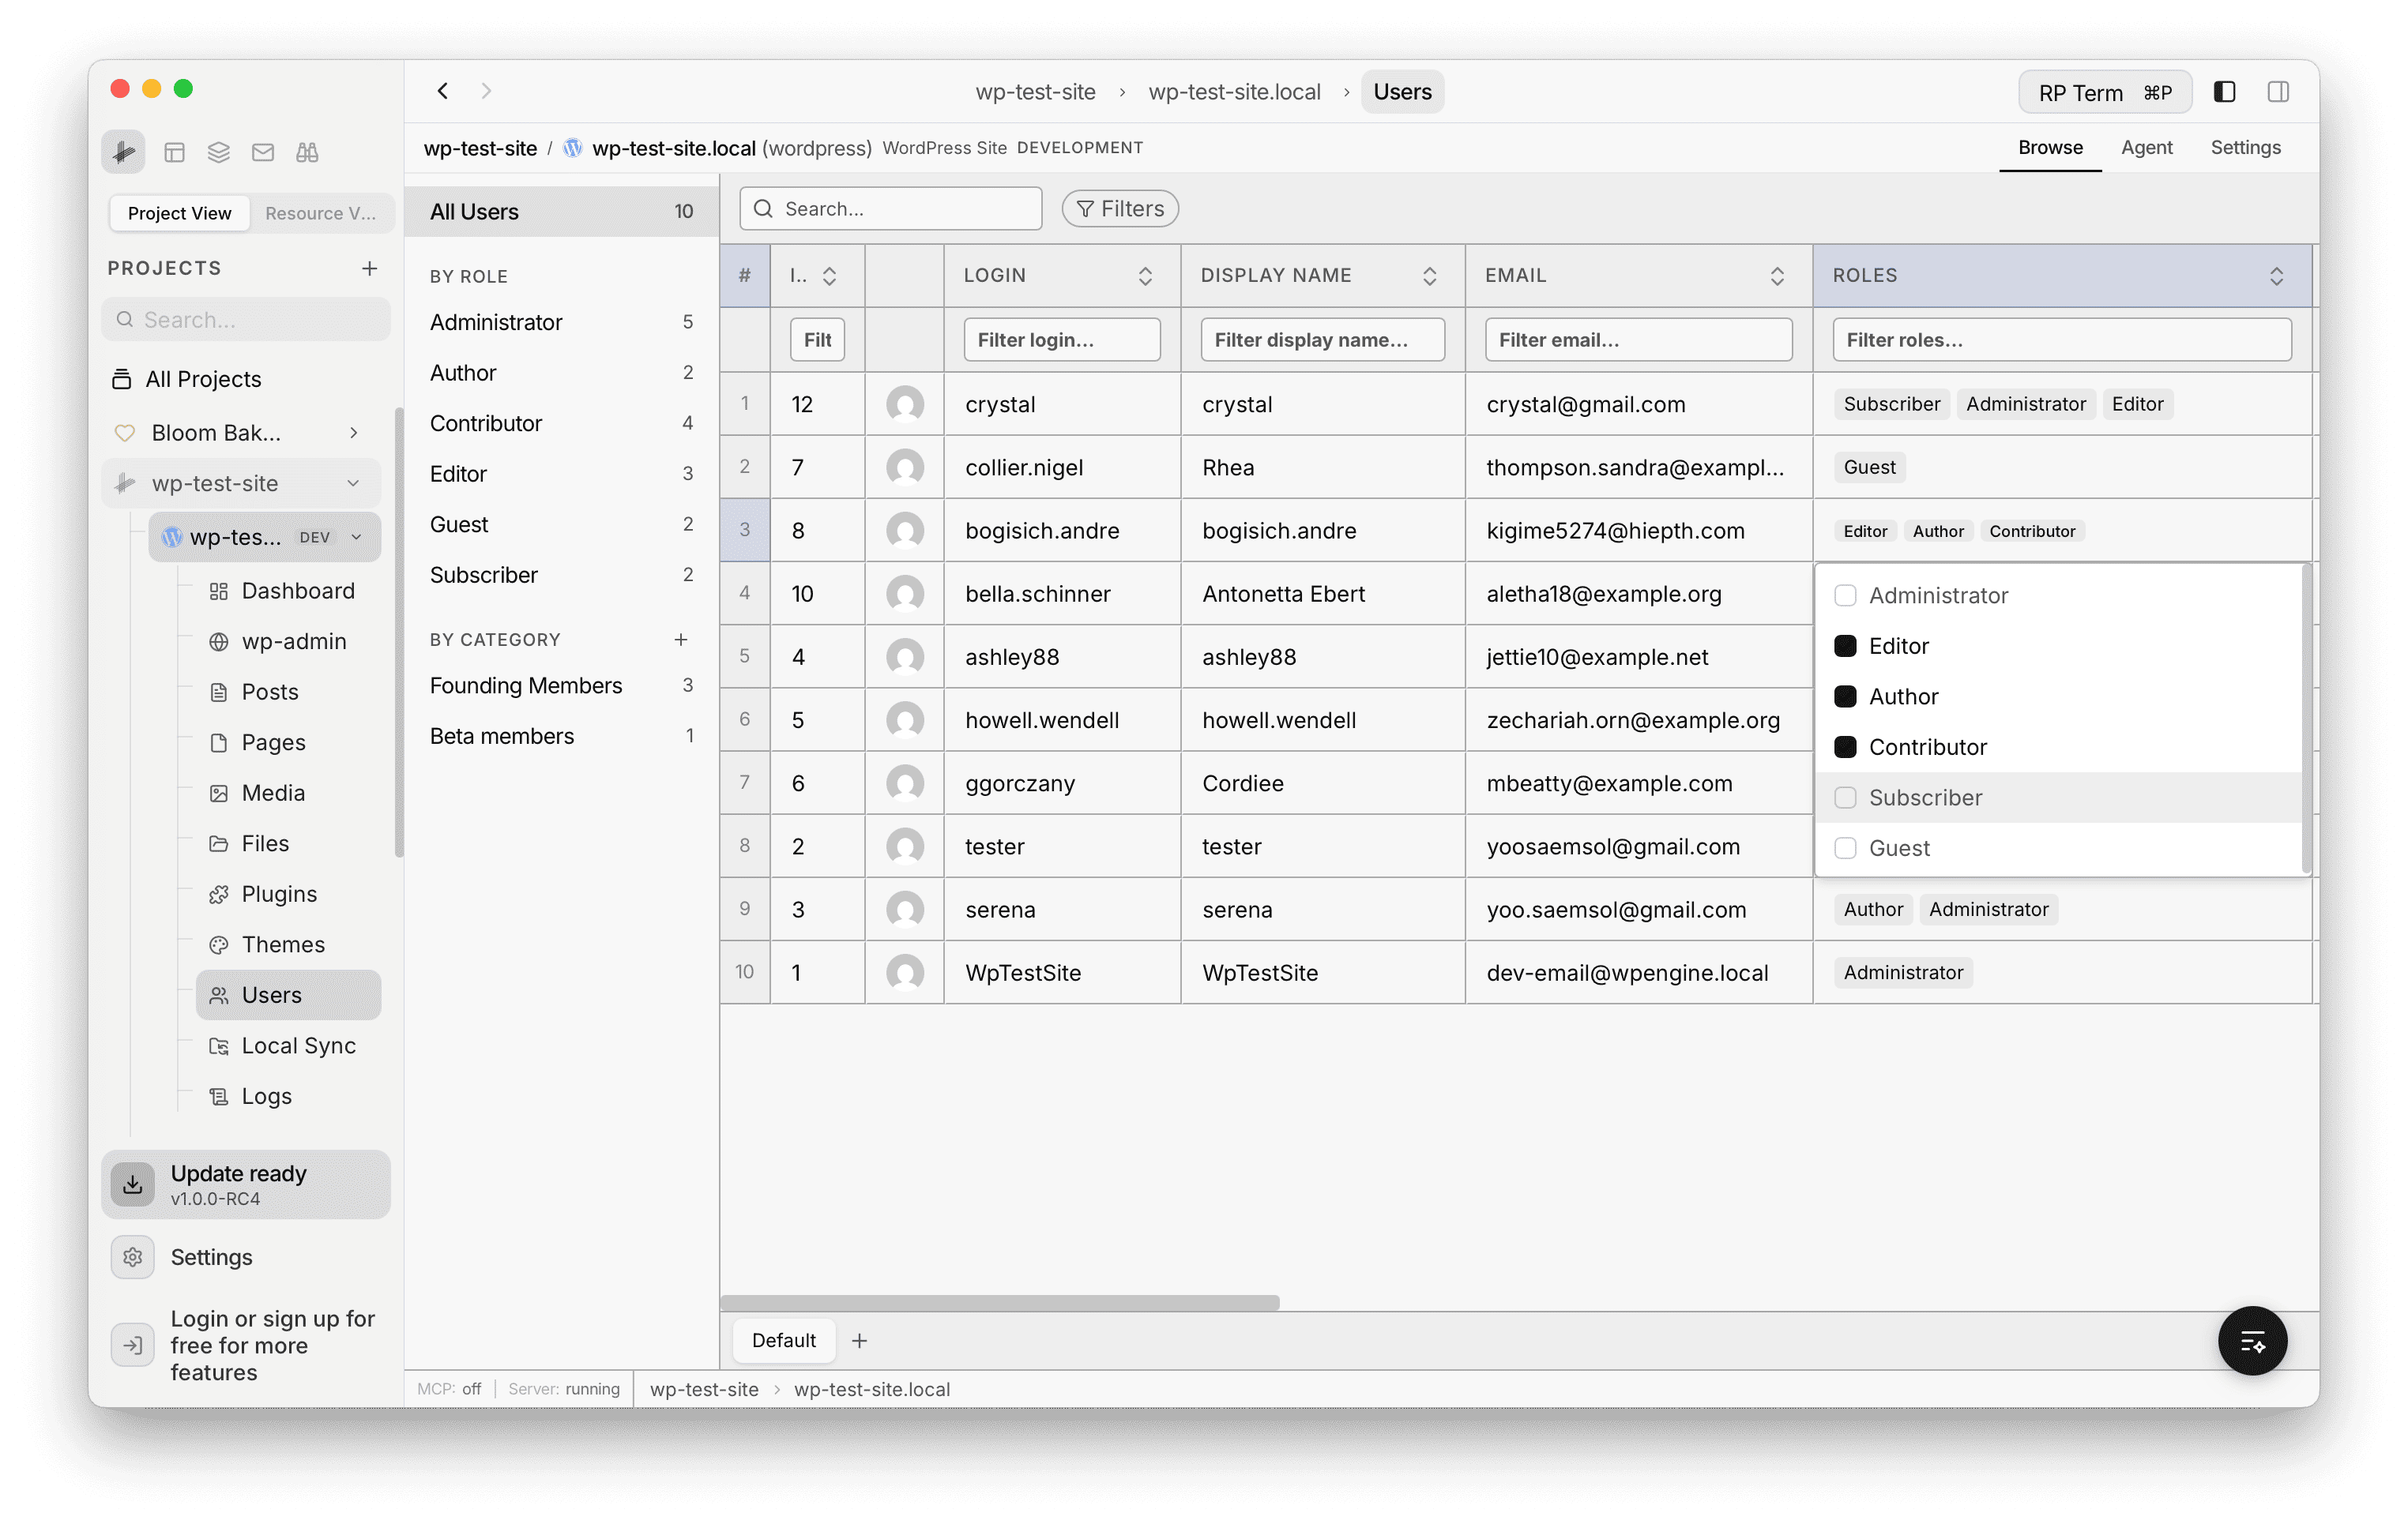The height and width of the screenshot is (1524, 2408).
Task: Uncheck the Editor role checkbox
Action: 1845,646
